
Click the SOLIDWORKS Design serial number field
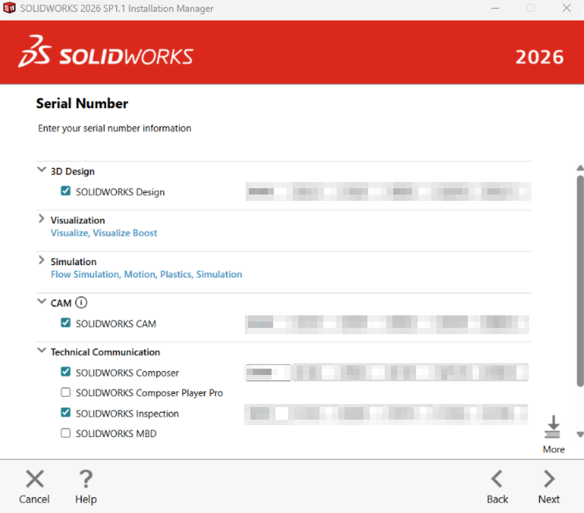(x=388, y=191)
